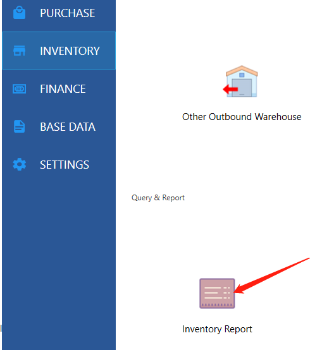Select the highlighted INVENTORY menu text
This screenshot has height=350, width=322.
tap(70, 51)
